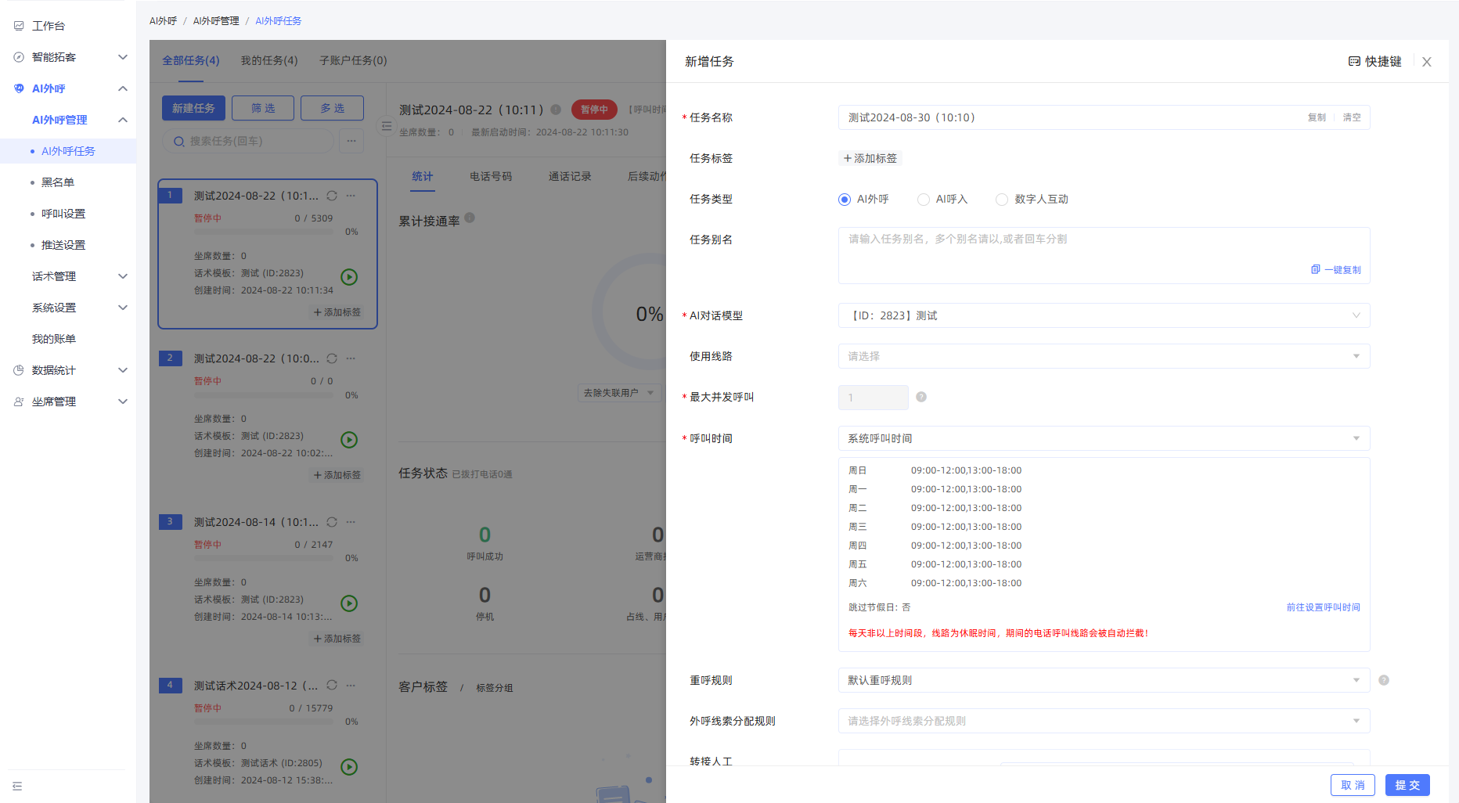The height and width of the screenshot is (803, 1459).
Task: Open 去除失联用户 dropdown
Action: pyautogui.click(x=619, y=393)
